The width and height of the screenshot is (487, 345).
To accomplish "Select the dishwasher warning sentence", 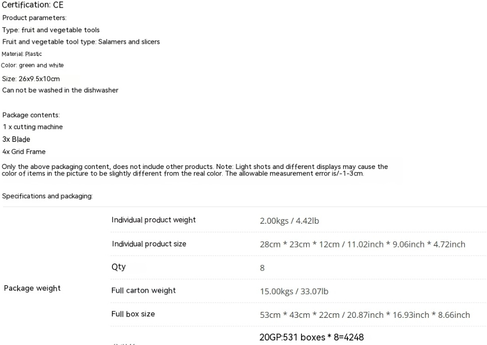I will click(x=60, y=90).
